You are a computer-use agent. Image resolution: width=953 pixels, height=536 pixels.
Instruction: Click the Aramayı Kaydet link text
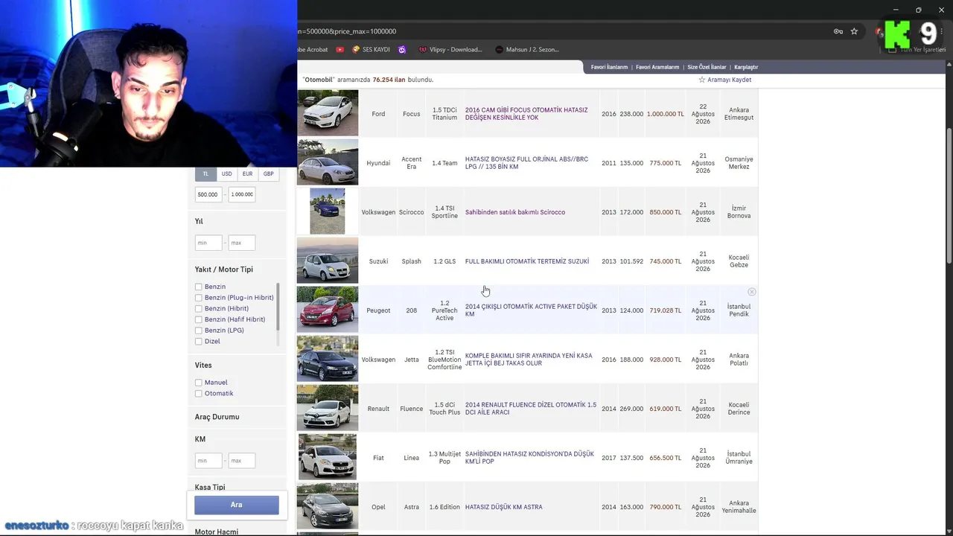[x=729, y=80]
